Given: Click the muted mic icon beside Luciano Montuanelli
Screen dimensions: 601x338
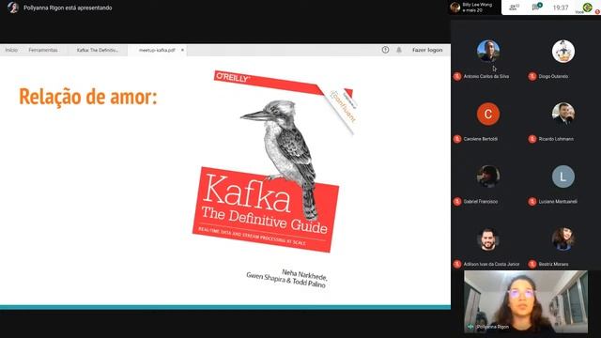Looking at the screenshot, I should [532, 201].
